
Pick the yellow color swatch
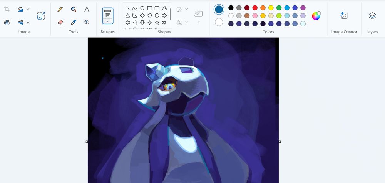coord(271,8)
